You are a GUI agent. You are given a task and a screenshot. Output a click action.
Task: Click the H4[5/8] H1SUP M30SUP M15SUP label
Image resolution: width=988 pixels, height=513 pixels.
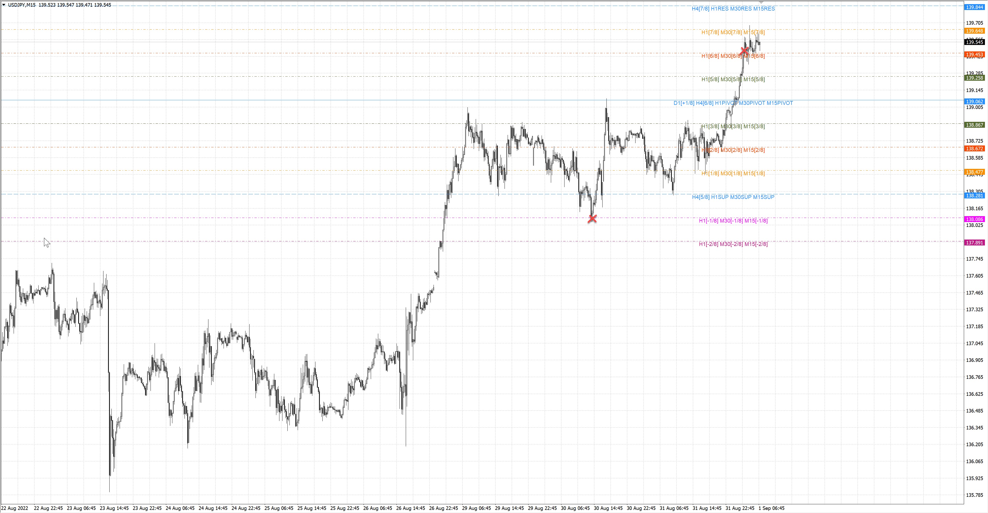click(733, 197)
